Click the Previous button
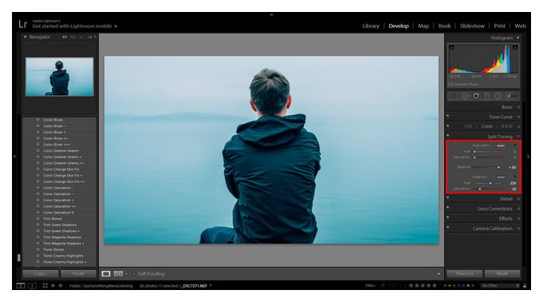 tap(465, 273)
